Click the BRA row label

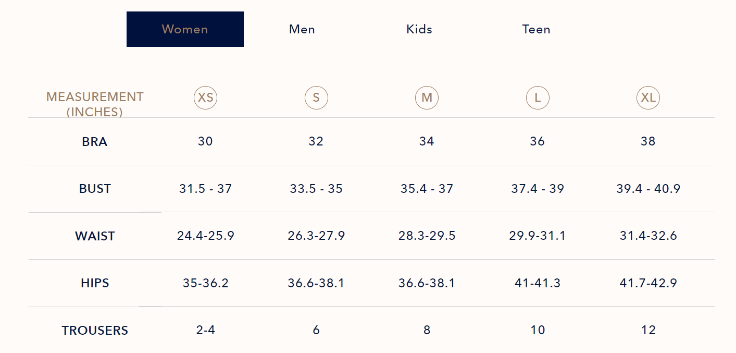(x=95, y=142)
